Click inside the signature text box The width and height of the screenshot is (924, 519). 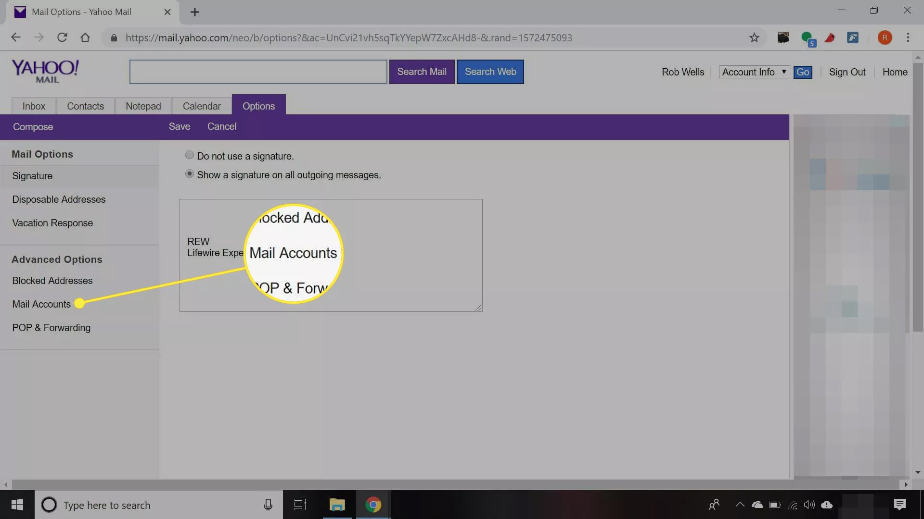(x=331, y=255)
